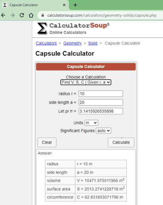163x205 pixels.
Task: Open the Solid breadcrumb link
Action: coord(93,43)
